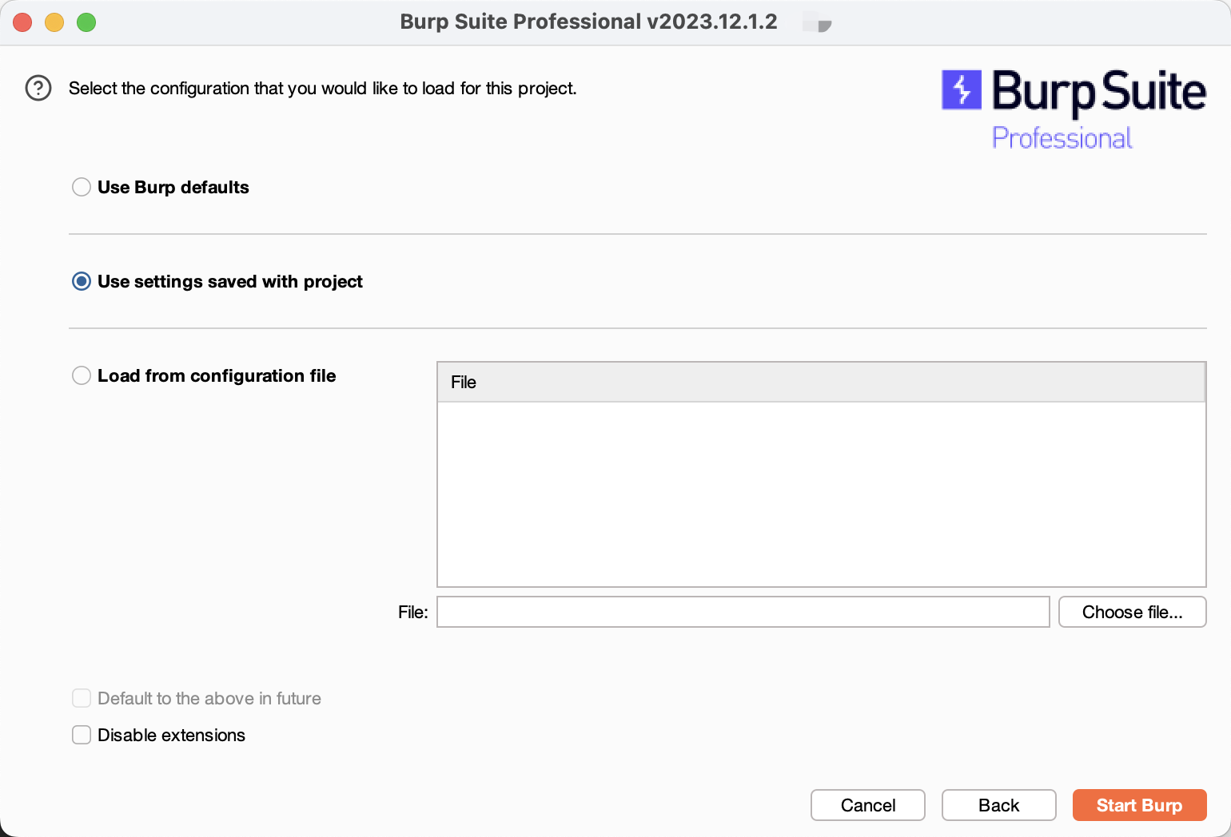The width and height of the screenshot is (1231, 837).
Task: Click the Cancel button
Action: tap(867, 805)
